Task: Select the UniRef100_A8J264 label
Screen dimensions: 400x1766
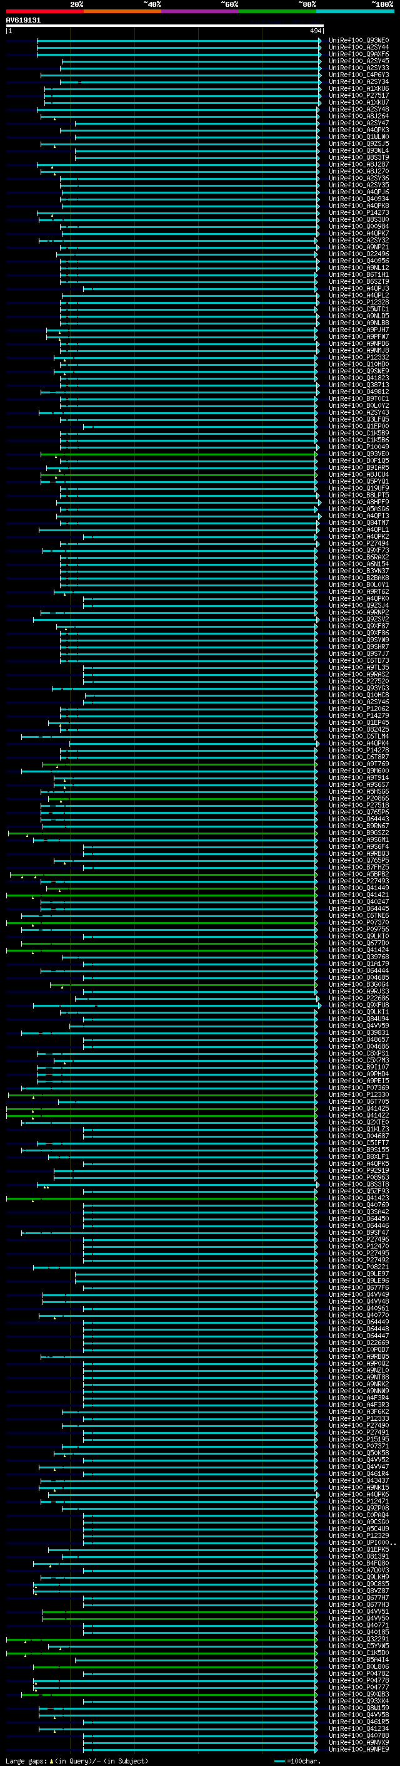Action: 359,117
